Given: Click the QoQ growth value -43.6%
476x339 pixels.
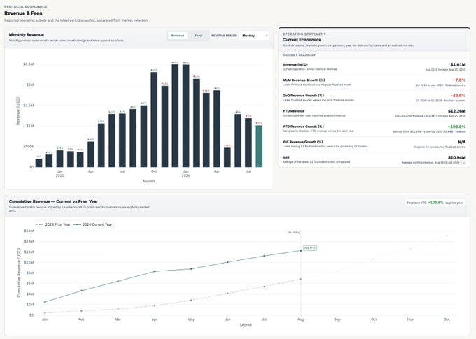Looking at the screenshot, I should point(458,96).
